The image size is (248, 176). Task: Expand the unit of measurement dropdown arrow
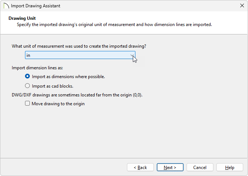[x=132, y=55]
